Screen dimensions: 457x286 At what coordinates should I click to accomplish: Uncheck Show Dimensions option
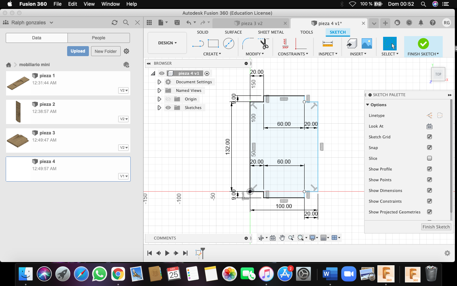430,191
